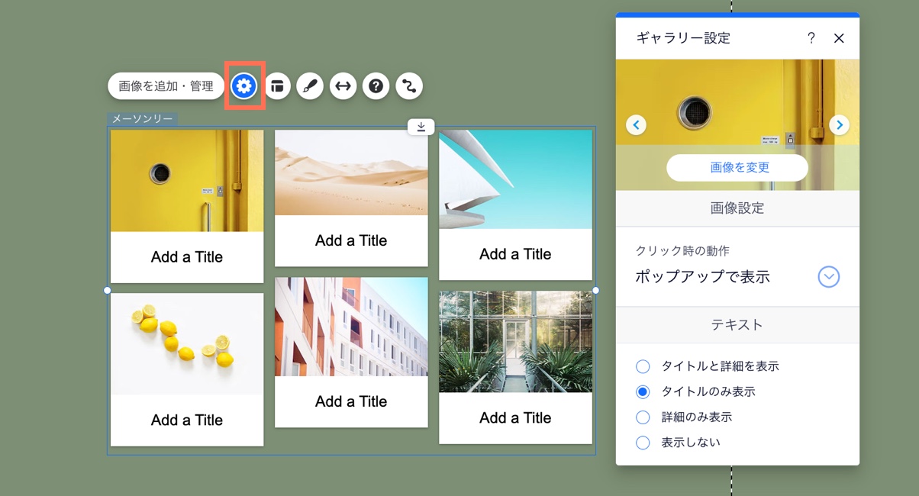Click the stretch double-arrow icon
Screen dimensions: 919x496
[343, 86]
